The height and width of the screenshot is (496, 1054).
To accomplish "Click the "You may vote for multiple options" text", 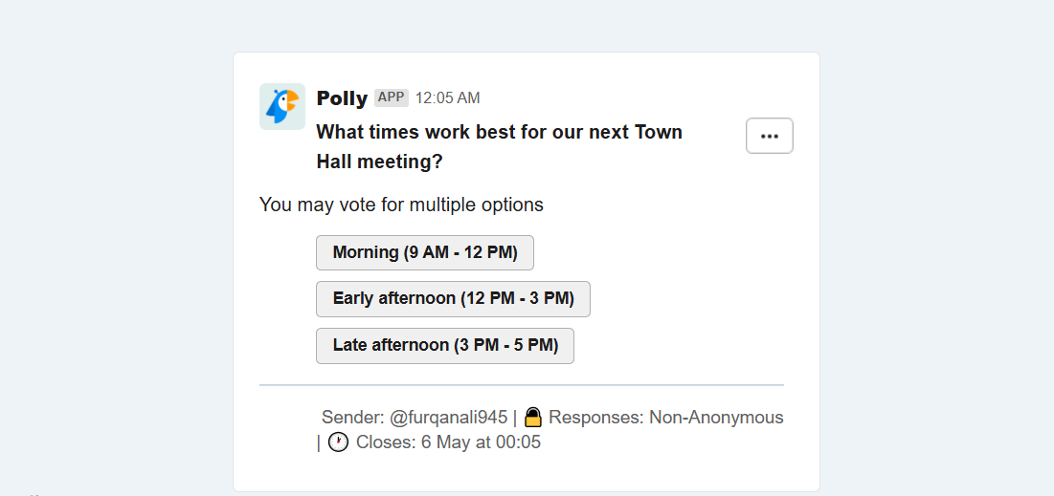I will (401, 205).
